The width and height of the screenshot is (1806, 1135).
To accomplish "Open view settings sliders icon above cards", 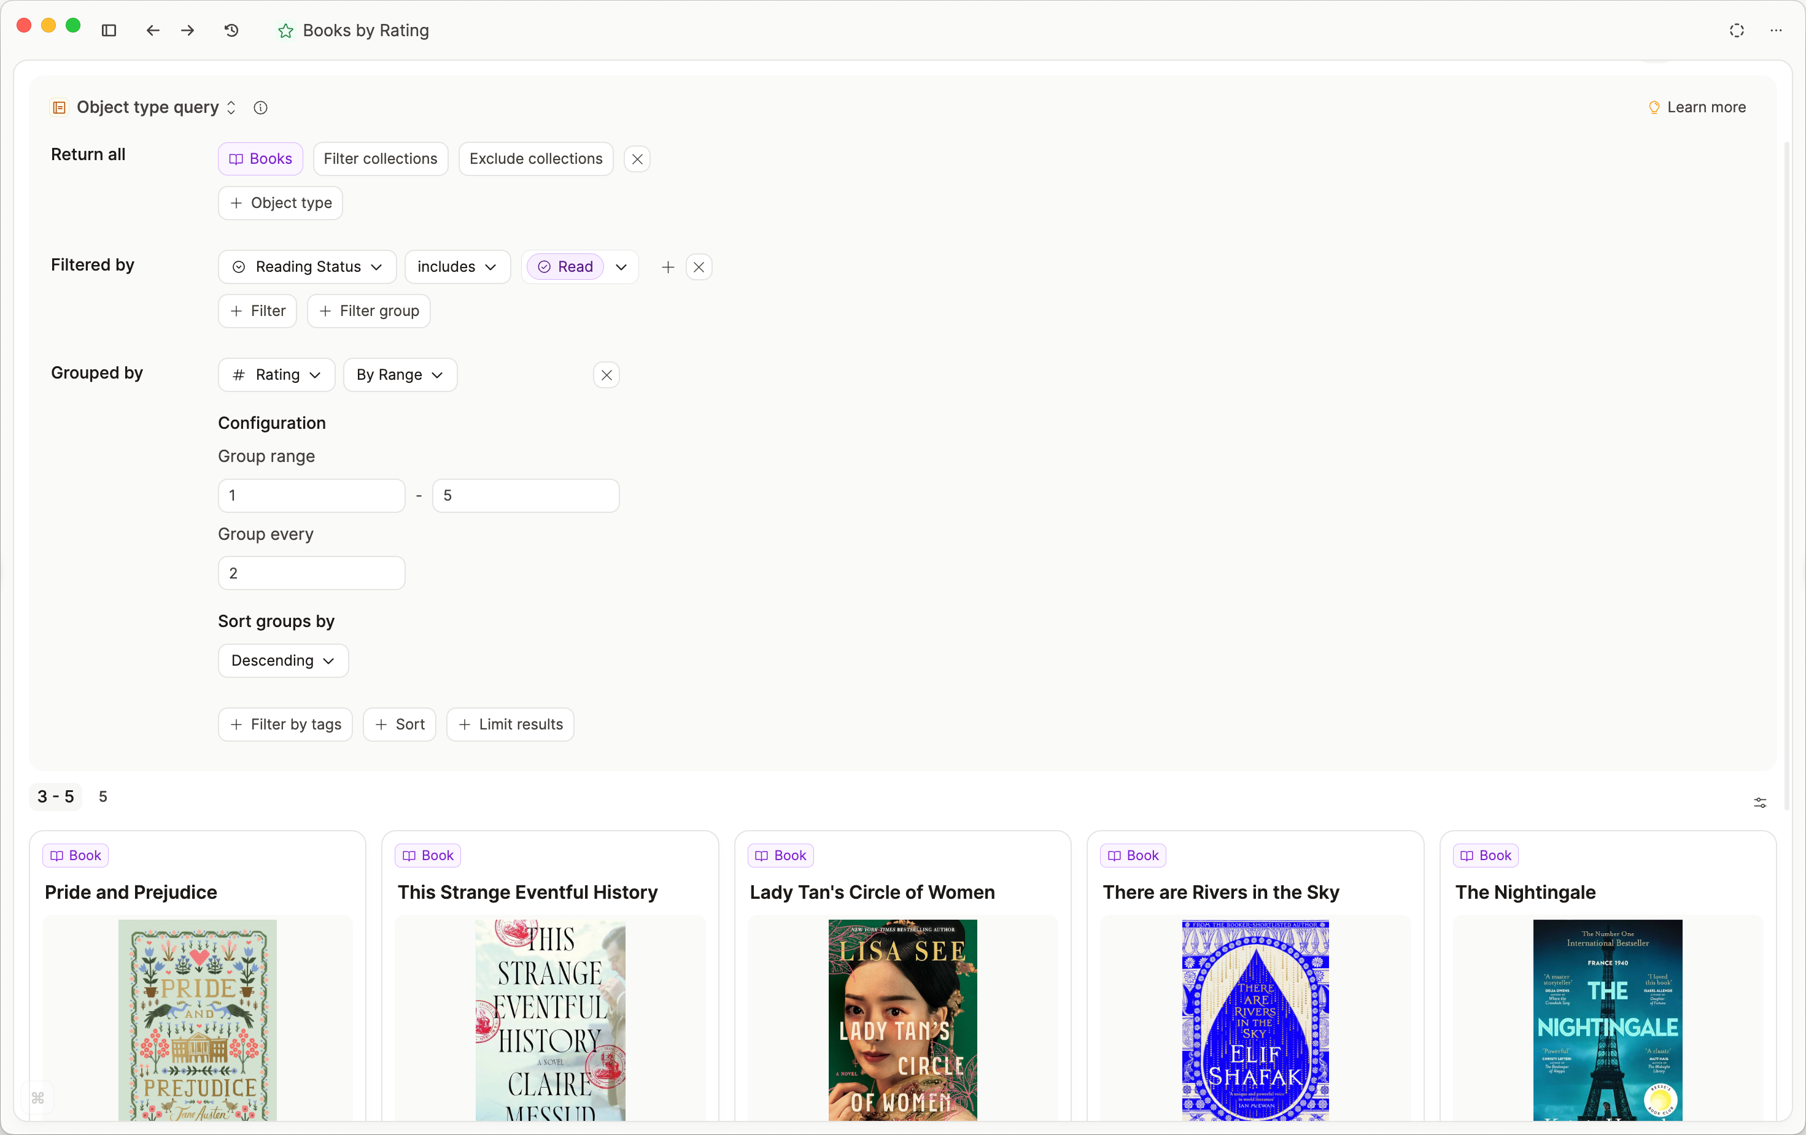I will pyautogui.click(x=1759, y=803).
